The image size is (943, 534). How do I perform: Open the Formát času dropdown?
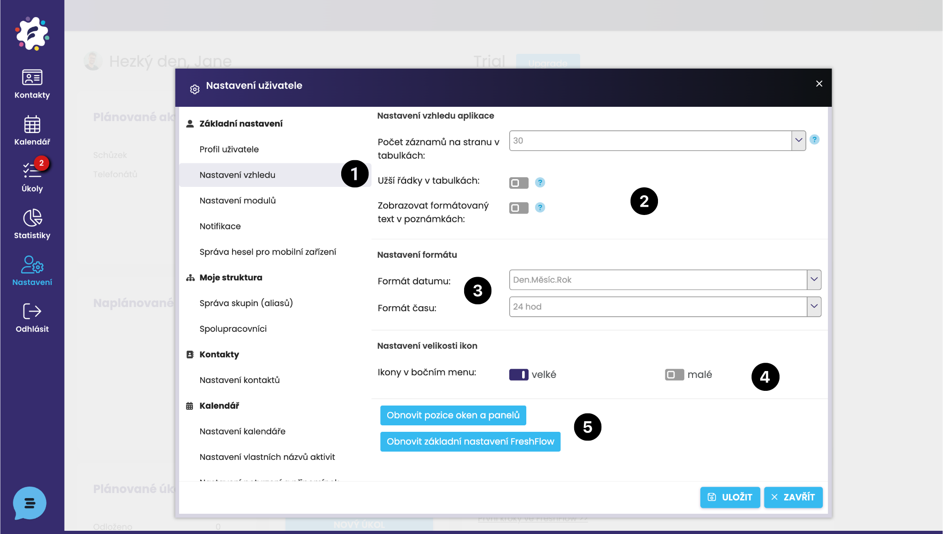pos(814,307)
